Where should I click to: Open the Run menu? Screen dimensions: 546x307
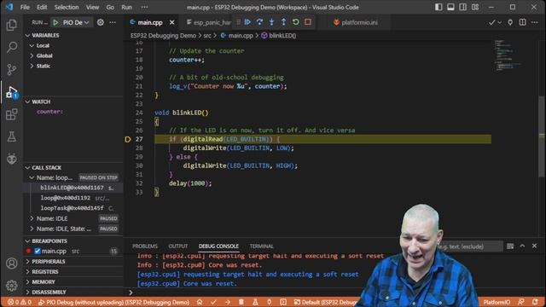(126, 7)
